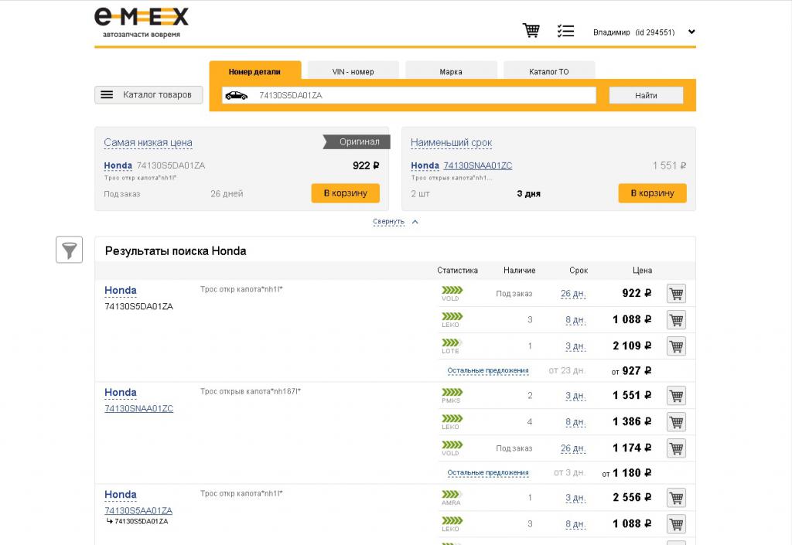Viewport: 792px width, 545px height.
Task: Open 74130SNAA01ZC link in fastest delivery card
Action: point(478,165)
